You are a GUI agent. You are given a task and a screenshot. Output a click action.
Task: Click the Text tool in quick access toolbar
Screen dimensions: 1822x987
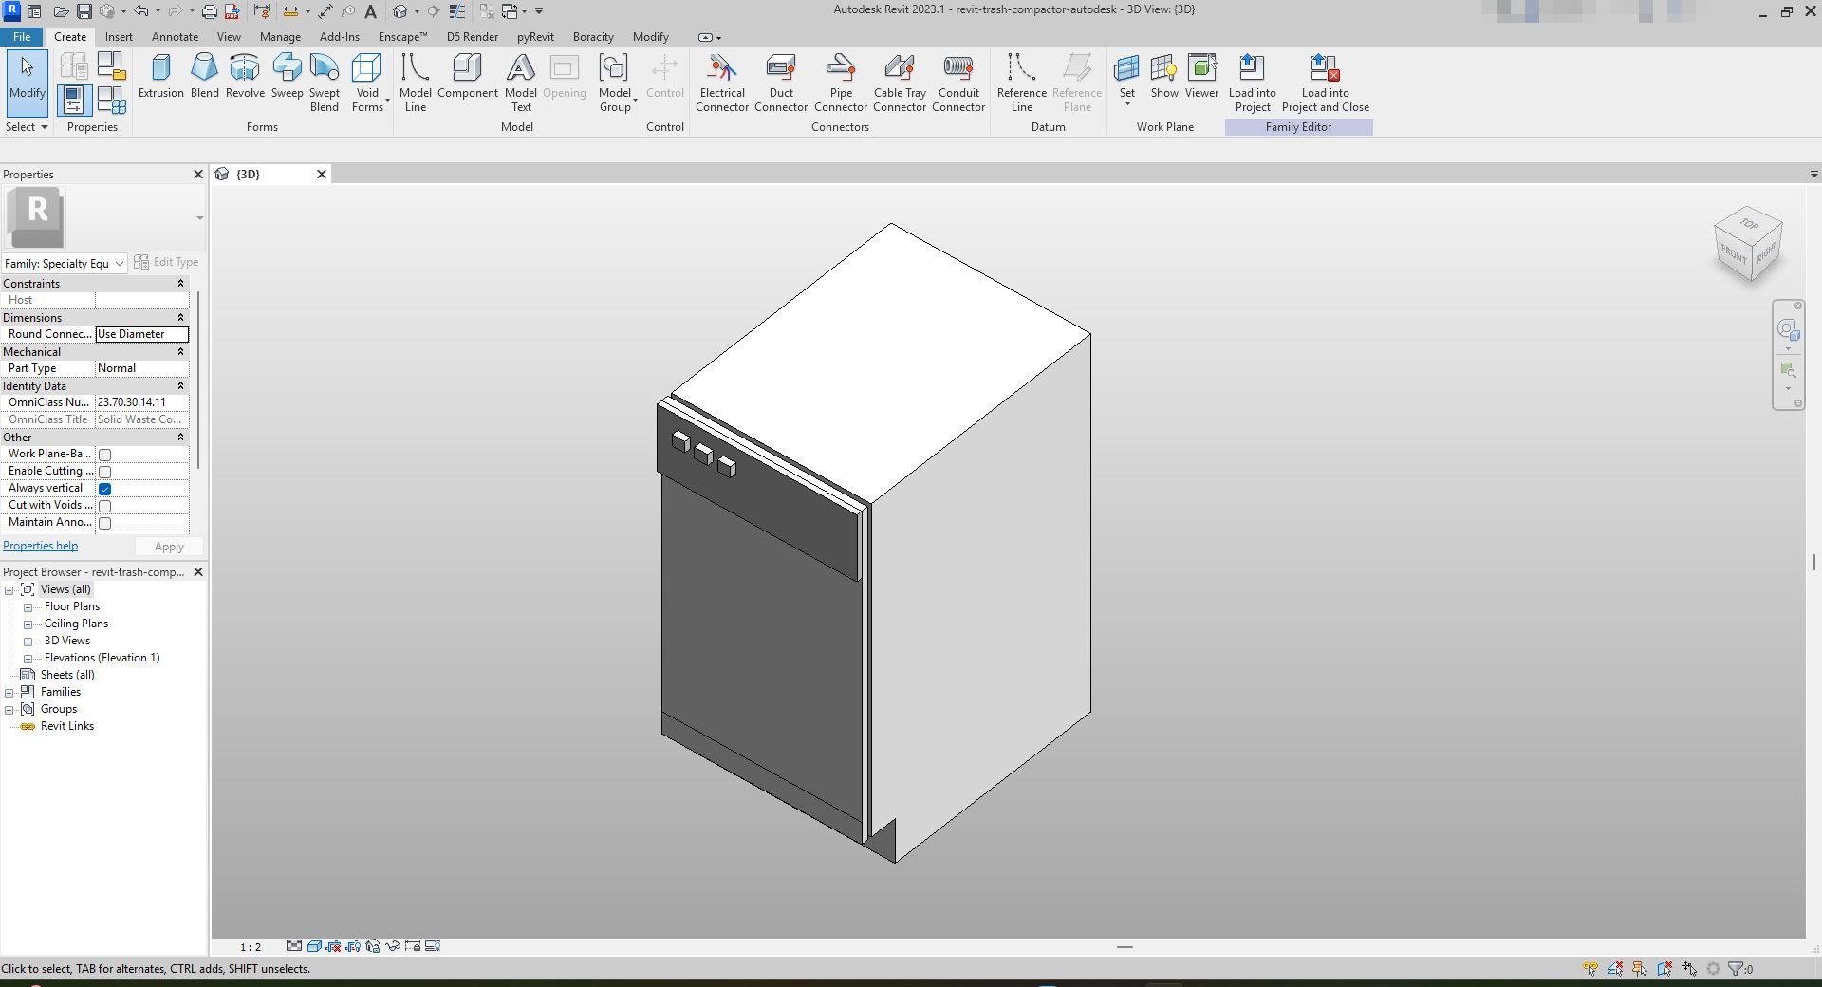[370, 11]
